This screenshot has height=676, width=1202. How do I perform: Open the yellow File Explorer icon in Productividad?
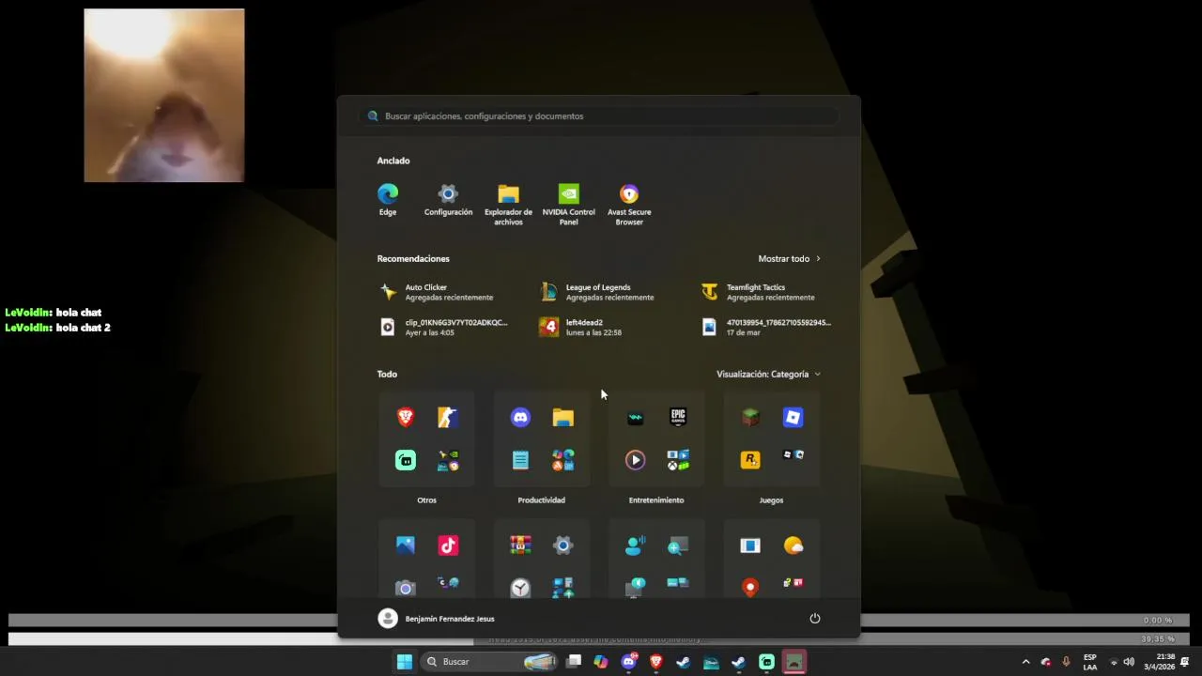tap(562, 417)
